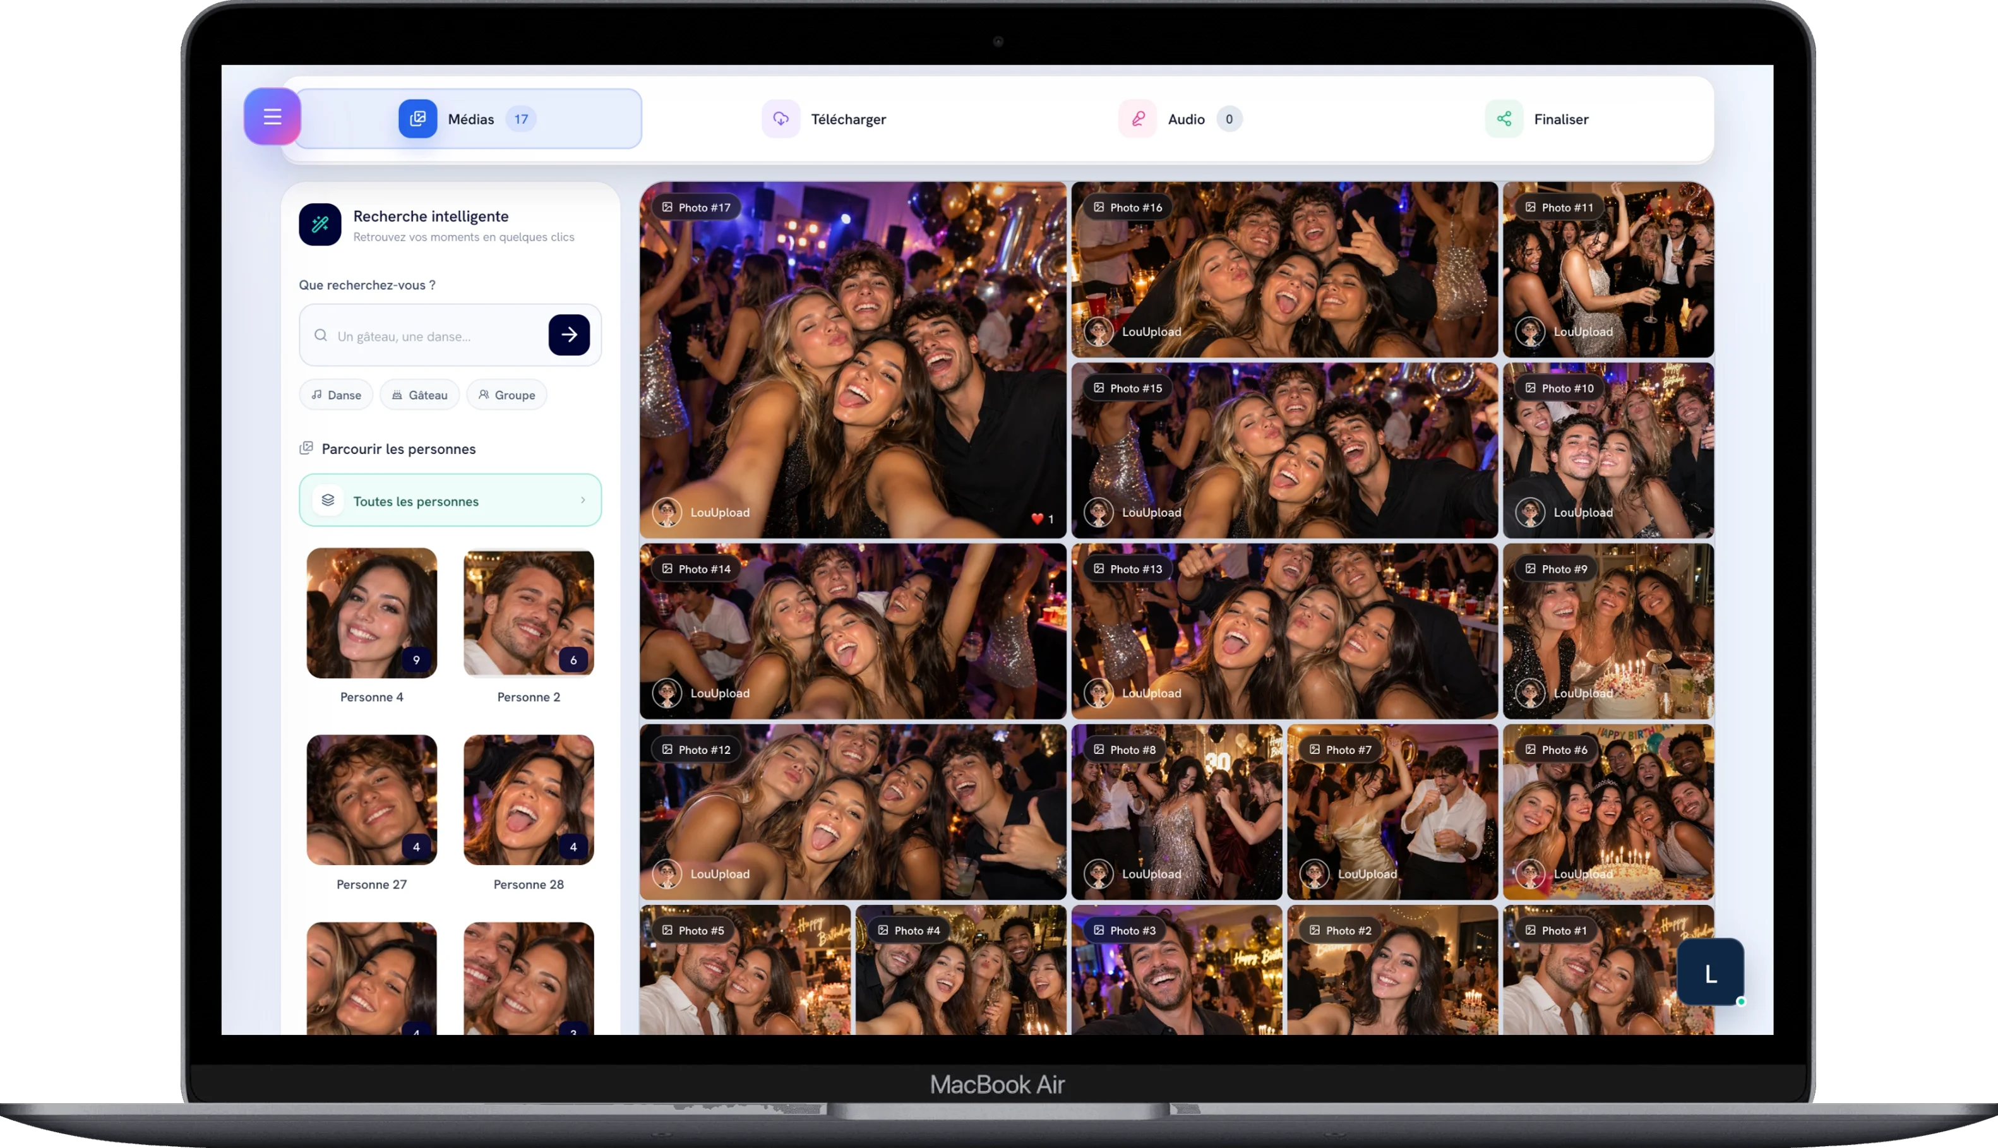Open the purple hamburger menu button

[x=272, y=117]
